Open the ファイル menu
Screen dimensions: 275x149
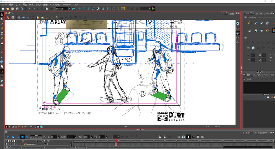(3, 4)
